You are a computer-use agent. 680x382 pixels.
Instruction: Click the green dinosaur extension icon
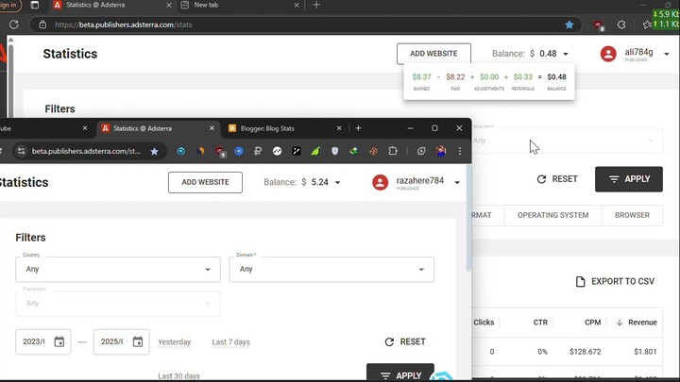tap(315, 151)
